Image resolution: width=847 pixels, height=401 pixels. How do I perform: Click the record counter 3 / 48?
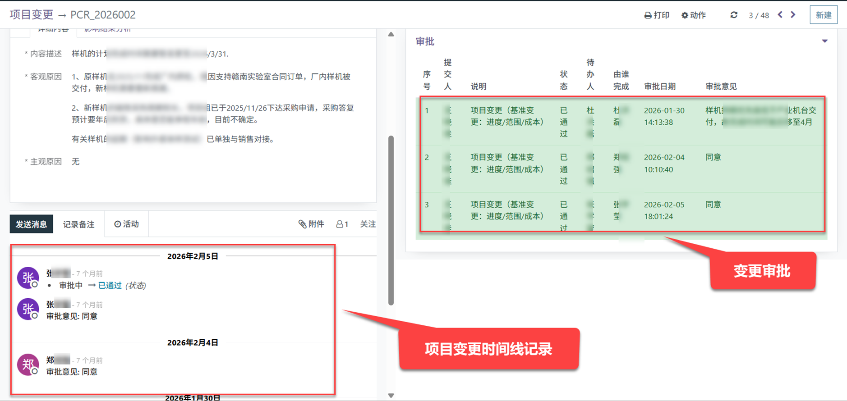[759, 15]
